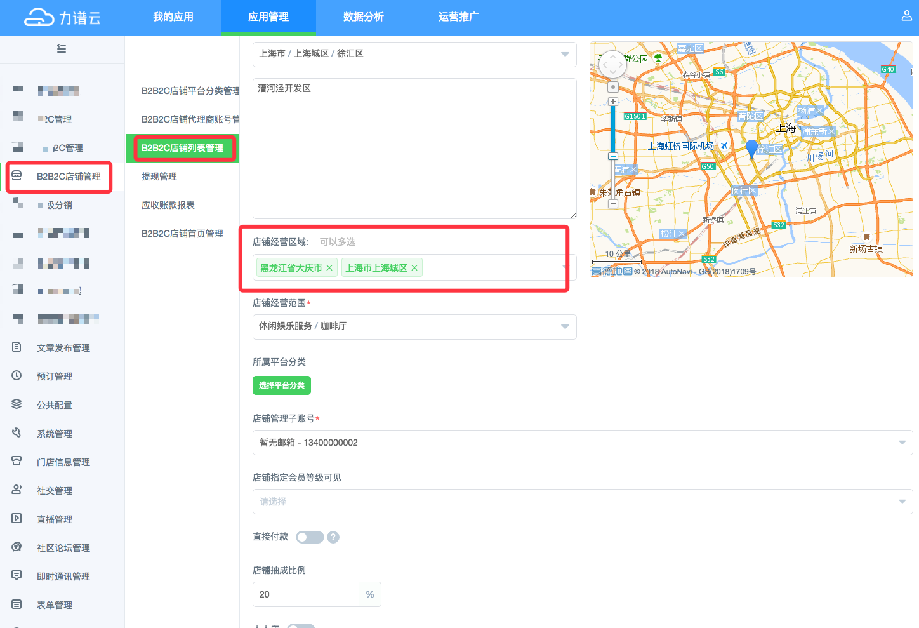Click the 系统管理 wrench icon
This screenshot has height=628, width=919.
(x=17, y=432)
